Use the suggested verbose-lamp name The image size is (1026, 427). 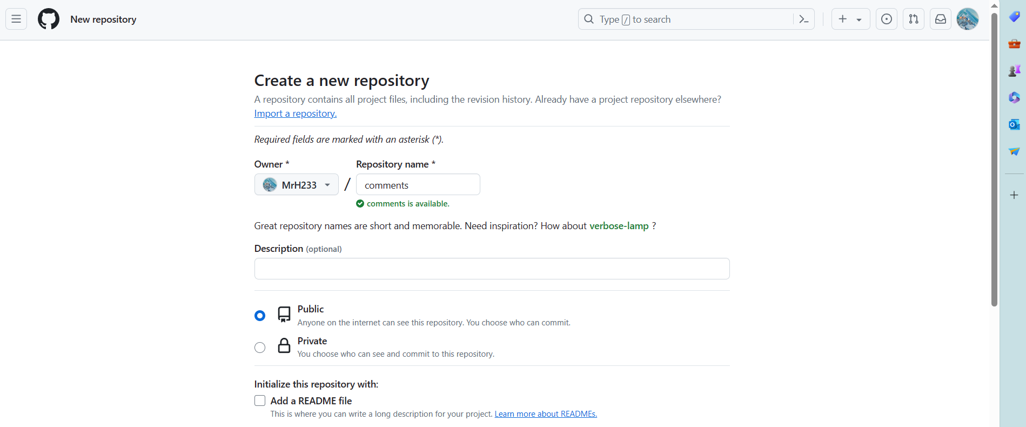619,226
